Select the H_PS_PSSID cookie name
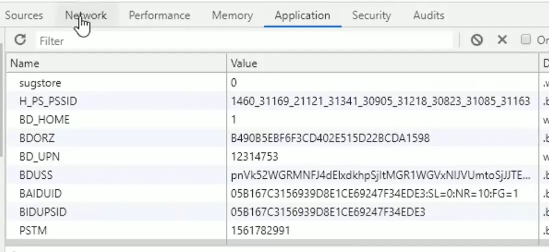 [x=48, y=101]
